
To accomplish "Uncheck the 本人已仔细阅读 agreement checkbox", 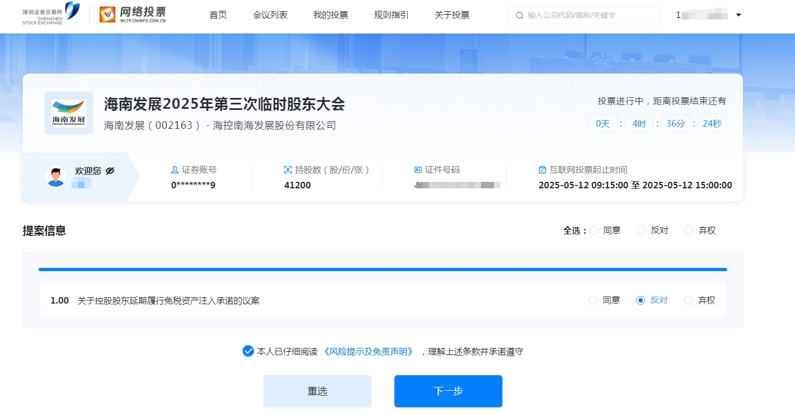I will pyautogui.click(x=248, y=351).
